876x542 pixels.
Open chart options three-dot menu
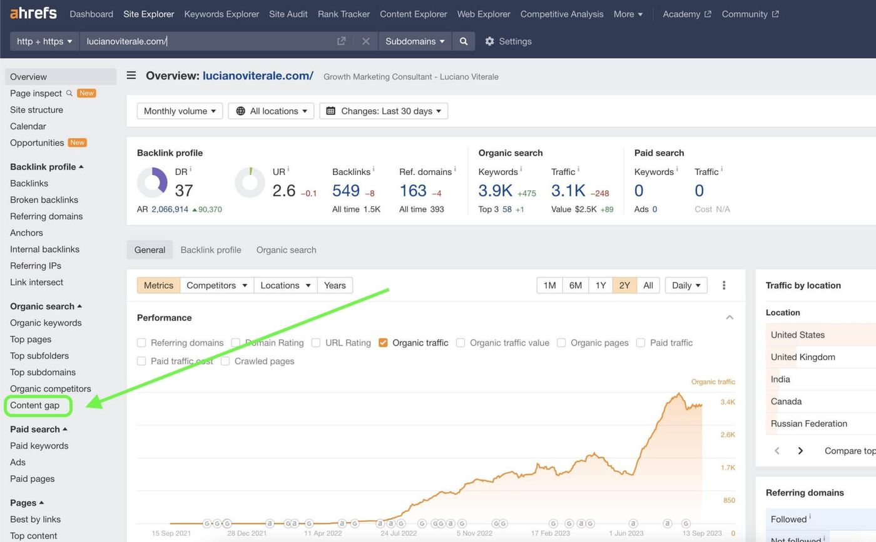click(x=724, y=285)
